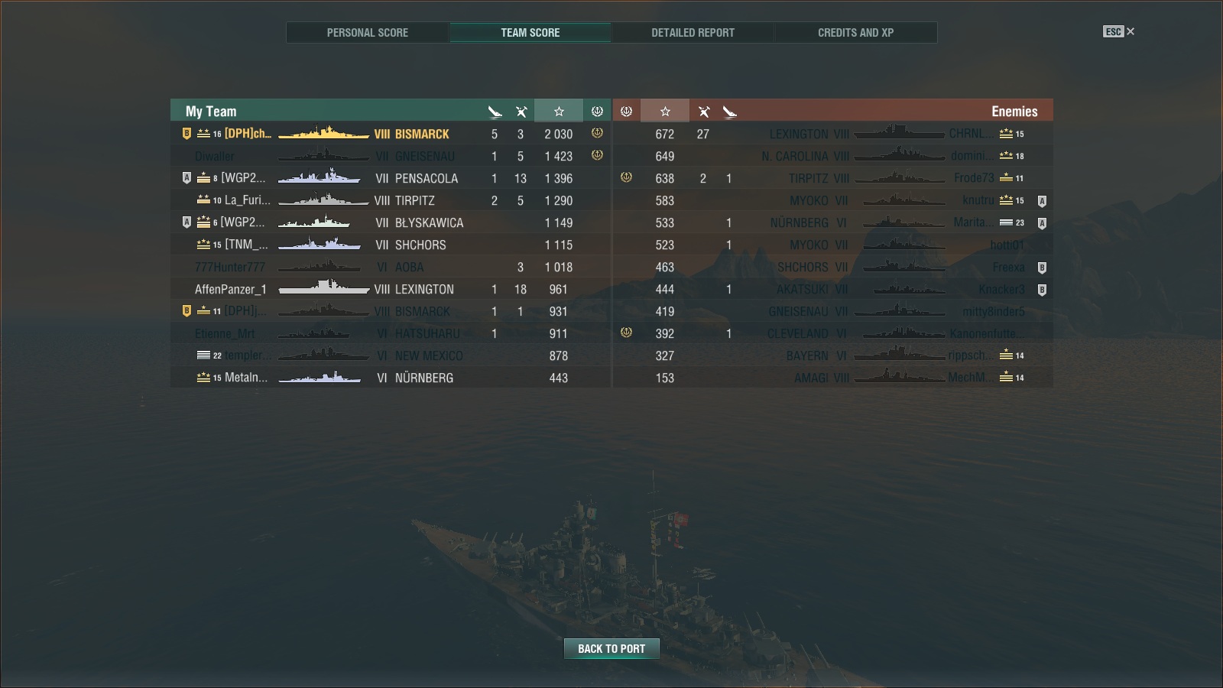Click Enemies achievements medal column icon
Screen dimensions: 1223x688
click(x=626, y=112)
